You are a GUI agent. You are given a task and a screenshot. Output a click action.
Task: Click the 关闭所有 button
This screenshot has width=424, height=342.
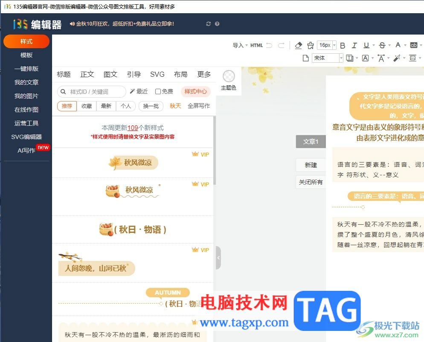[x=311, y=182]
